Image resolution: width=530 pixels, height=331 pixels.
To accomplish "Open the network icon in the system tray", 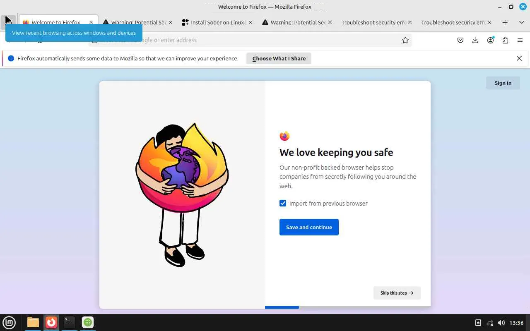I will click(490, 323).
